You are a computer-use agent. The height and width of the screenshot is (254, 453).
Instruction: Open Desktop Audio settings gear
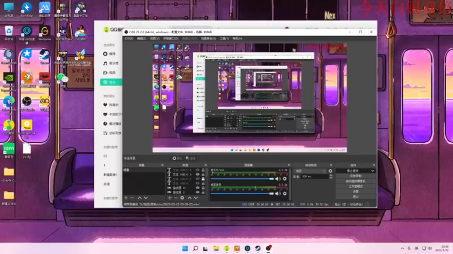pos(285,194)
